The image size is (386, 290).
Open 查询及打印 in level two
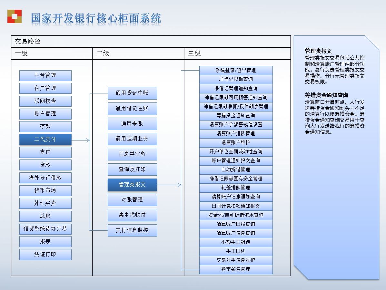(x=132, y=169)
